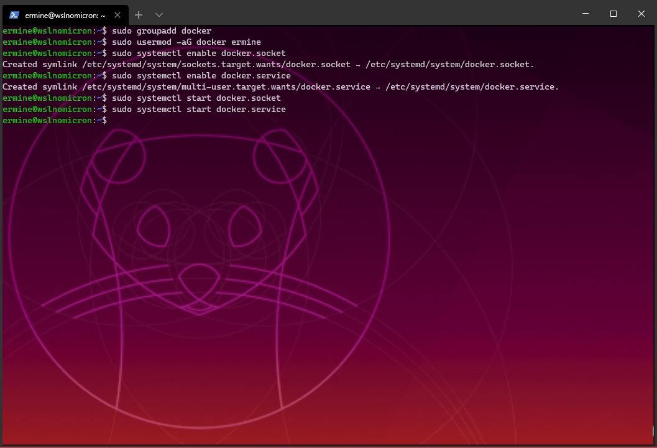
Task: Open the new tab dropdown chevron
Action: pos(159,14)
